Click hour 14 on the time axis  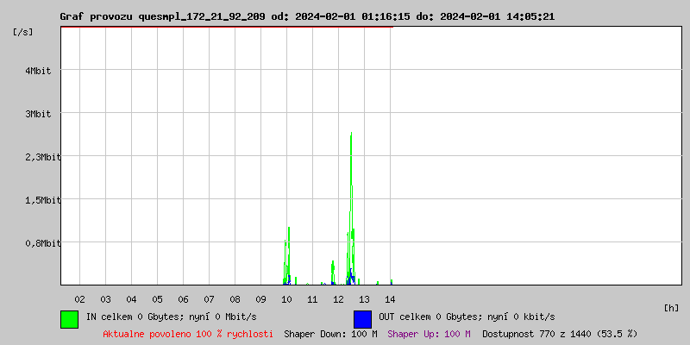tap(390, 299)
